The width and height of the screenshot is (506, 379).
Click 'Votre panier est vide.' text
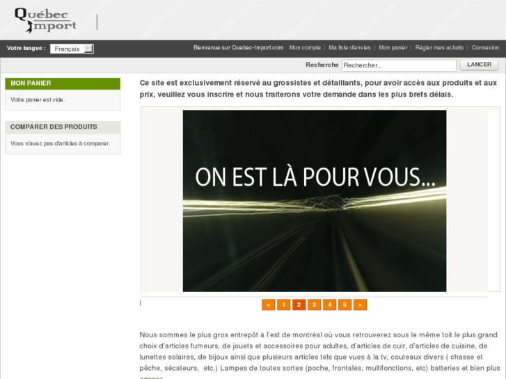point(38,100)
